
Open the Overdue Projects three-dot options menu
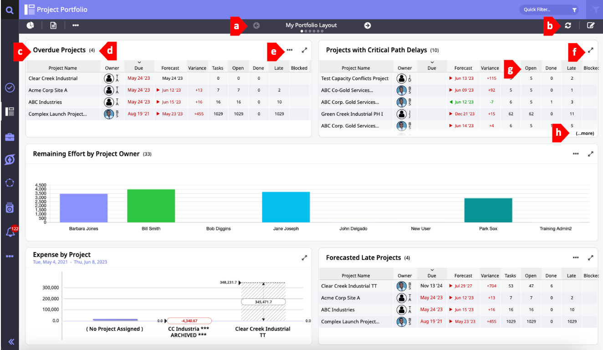point(290,50)
